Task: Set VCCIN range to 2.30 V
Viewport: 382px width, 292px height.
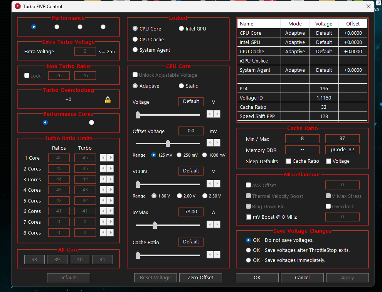Action: coord(205,196)
